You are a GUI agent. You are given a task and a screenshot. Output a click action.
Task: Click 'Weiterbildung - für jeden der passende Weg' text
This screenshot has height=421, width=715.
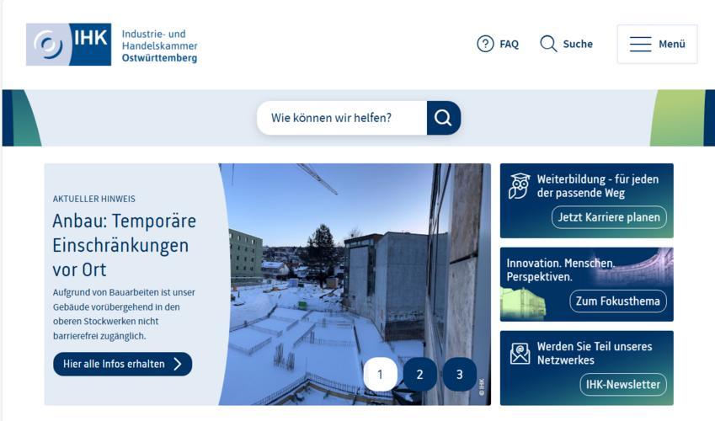598,186
